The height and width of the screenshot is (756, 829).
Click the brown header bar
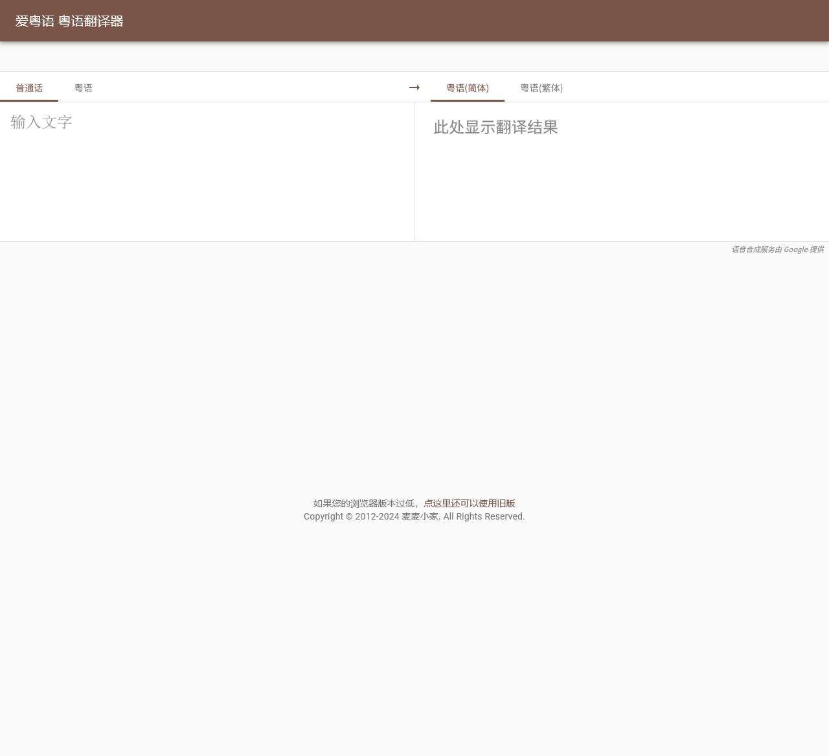(x=414, y=21)
